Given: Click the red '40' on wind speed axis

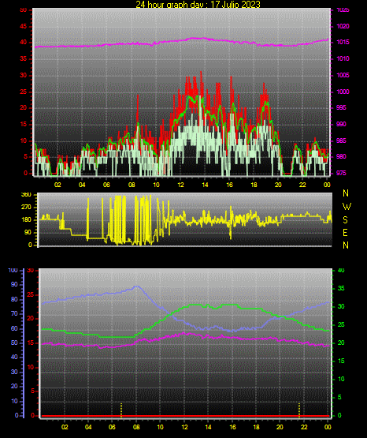Looking at the screenshot, I should pyautogui.click(x=24, y=43).
